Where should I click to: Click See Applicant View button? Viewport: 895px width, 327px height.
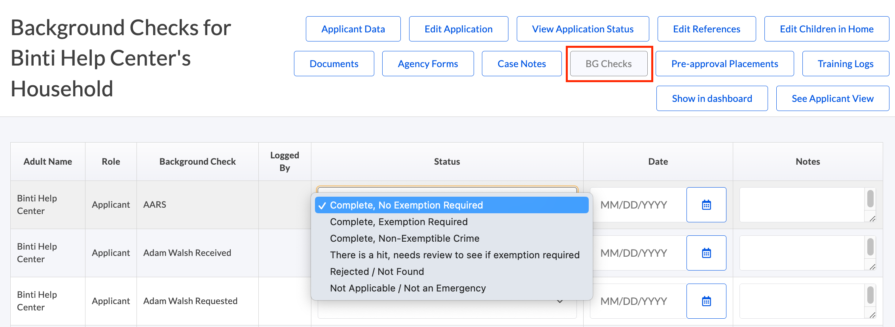pos(832,99)
